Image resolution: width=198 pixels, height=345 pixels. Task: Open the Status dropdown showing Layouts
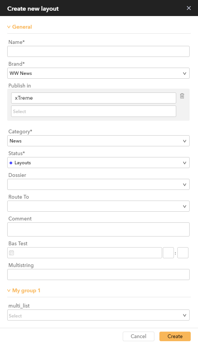pos(99,163)
